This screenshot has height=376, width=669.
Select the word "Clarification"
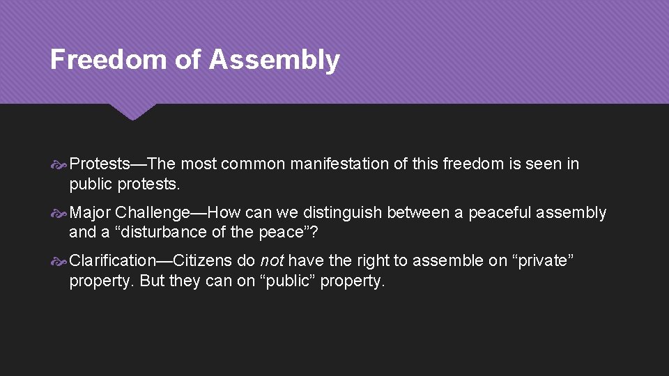click(113, 260)
